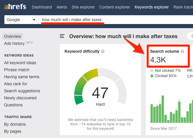
Task: Open Ads history beta page
Action: tap(14, 43)
